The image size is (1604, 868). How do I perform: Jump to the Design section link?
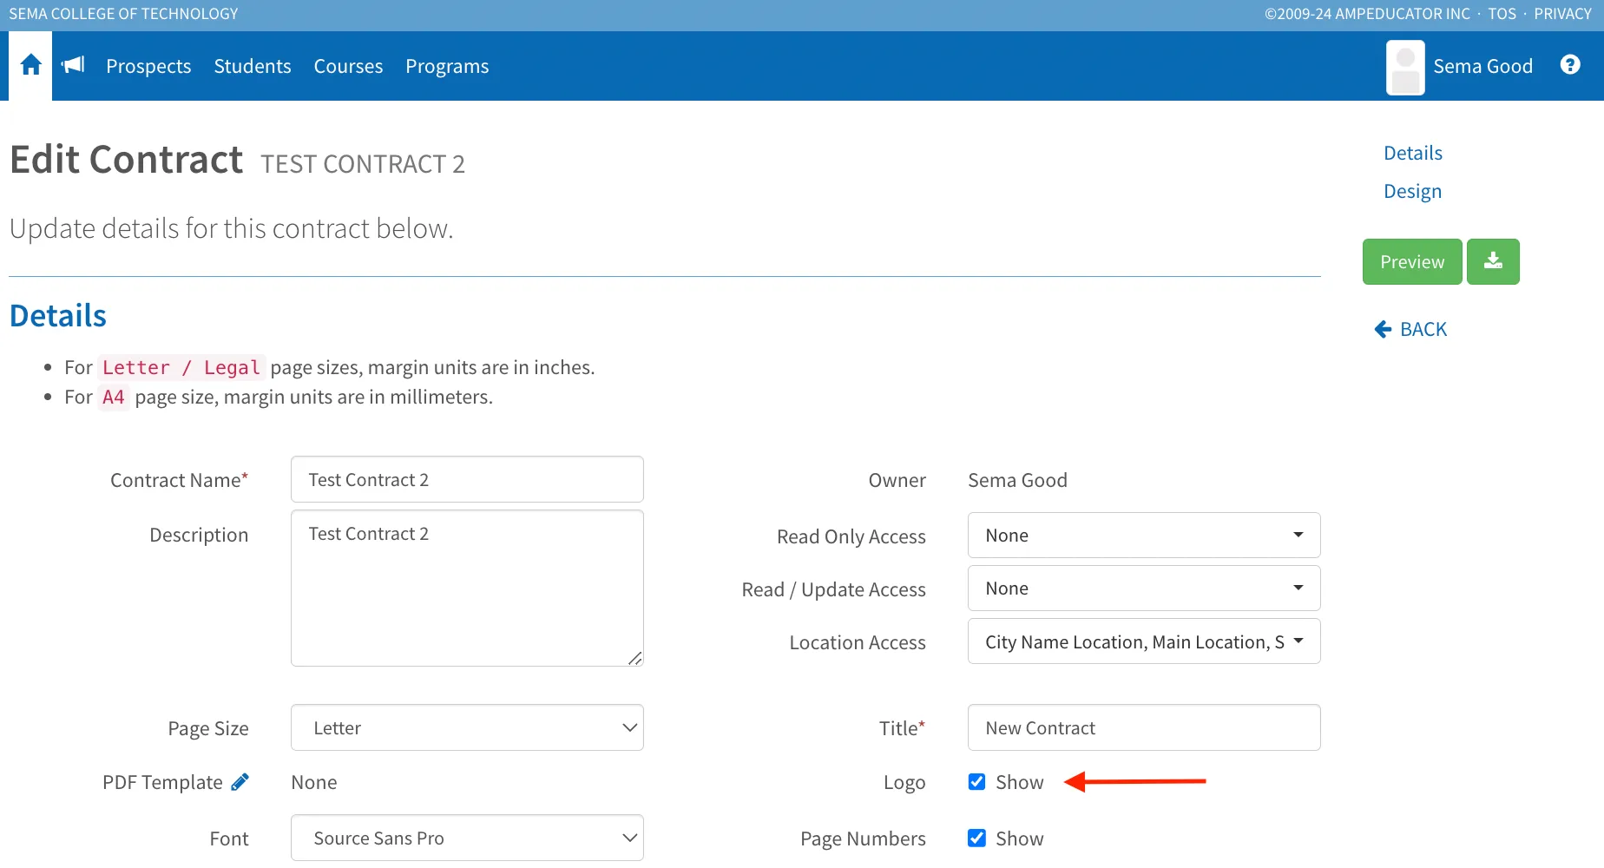[1412, 191]
